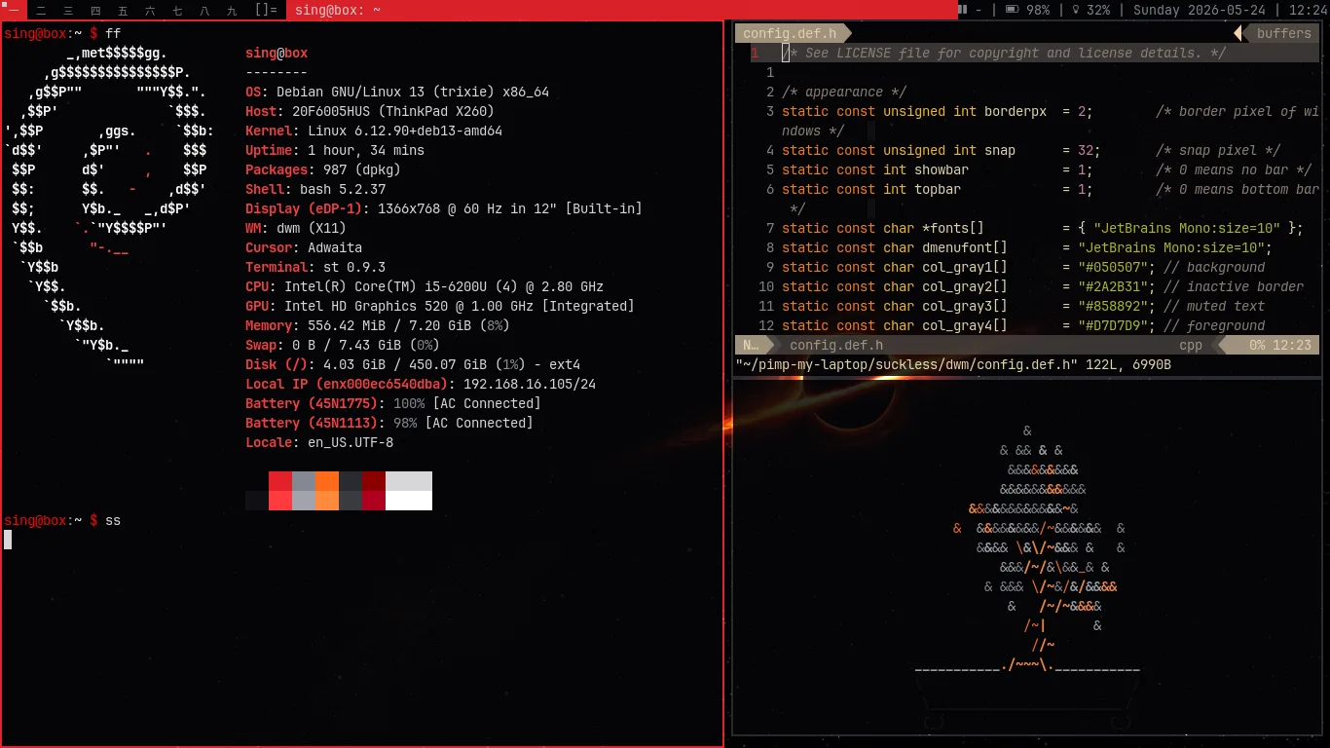
Task: Click the battery icon in the status bar
Action: point(1012,10)
